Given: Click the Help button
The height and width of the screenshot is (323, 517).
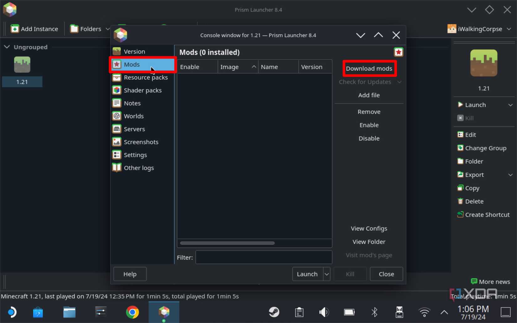Looking at the screenshot, I should tap(130, 274).
